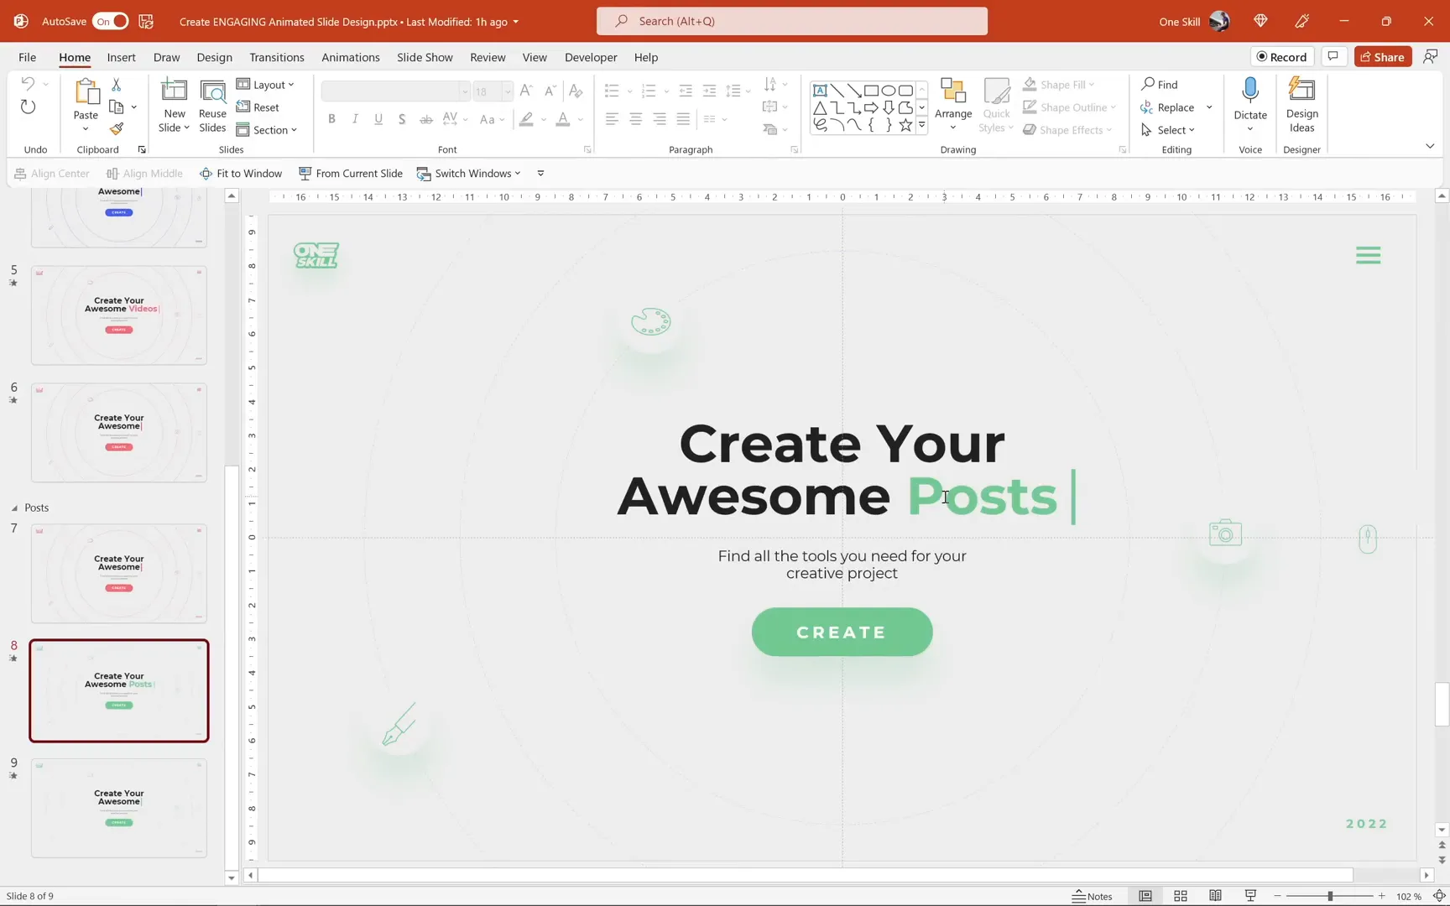Switch to the Animations tab

(350, 57)
